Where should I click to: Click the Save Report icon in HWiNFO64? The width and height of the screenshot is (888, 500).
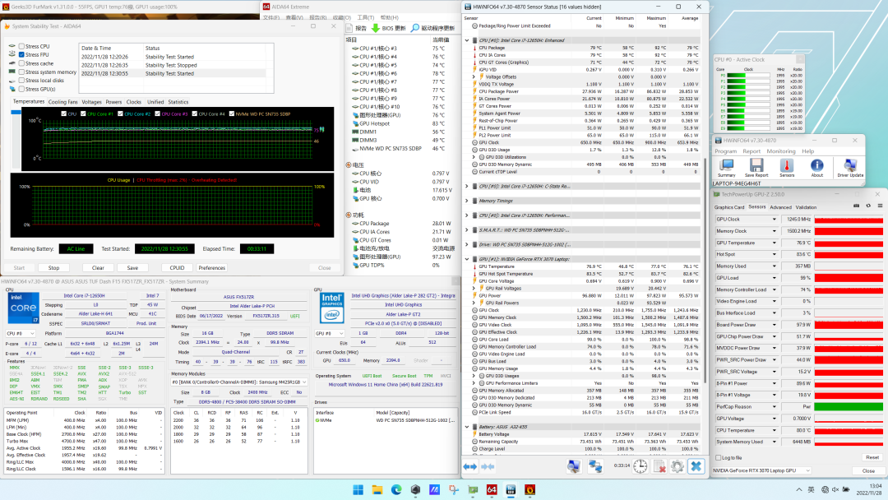point(756,167)
